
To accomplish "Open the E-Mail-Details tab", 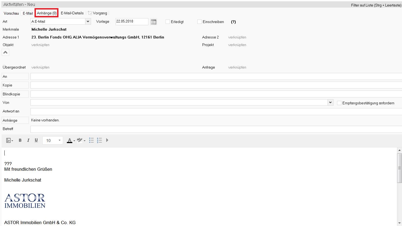I will 72,13.
